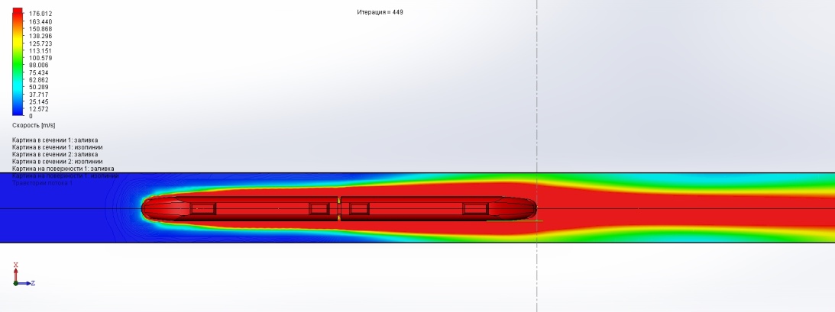This screenshot has height=312, width=835.
Task: Click the 88.006 value on the legend
Action: [x=40, y=66]
